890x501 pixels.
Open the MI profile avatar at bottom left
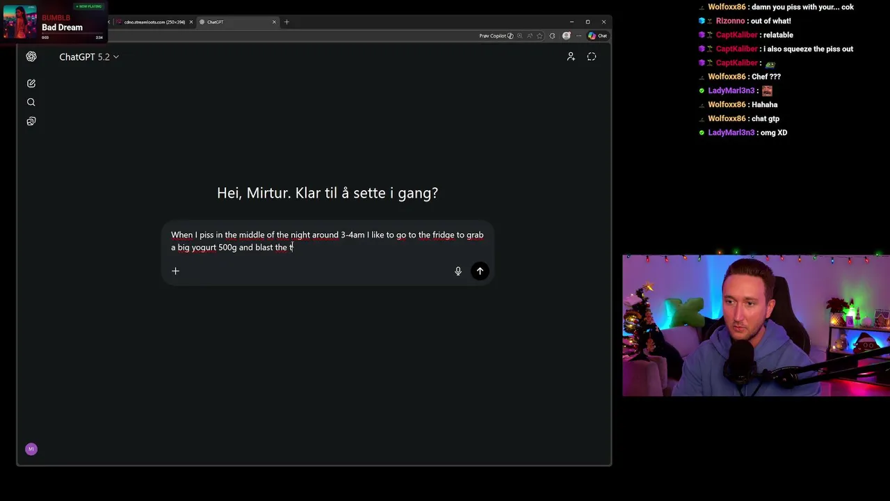[x=31, y=449]
